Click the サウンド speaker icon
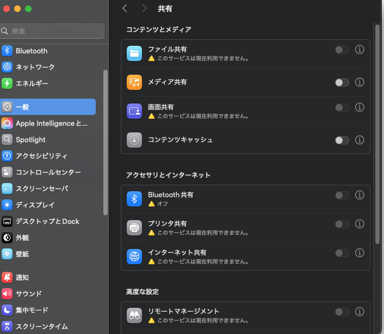Viewport: 384px width, 334px height. tap(7, 294)
